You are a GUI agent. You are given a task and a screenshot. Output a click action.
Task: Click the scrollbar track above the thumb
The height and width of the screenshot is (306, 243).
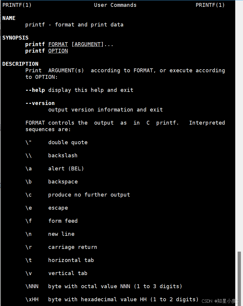point(239,126)
